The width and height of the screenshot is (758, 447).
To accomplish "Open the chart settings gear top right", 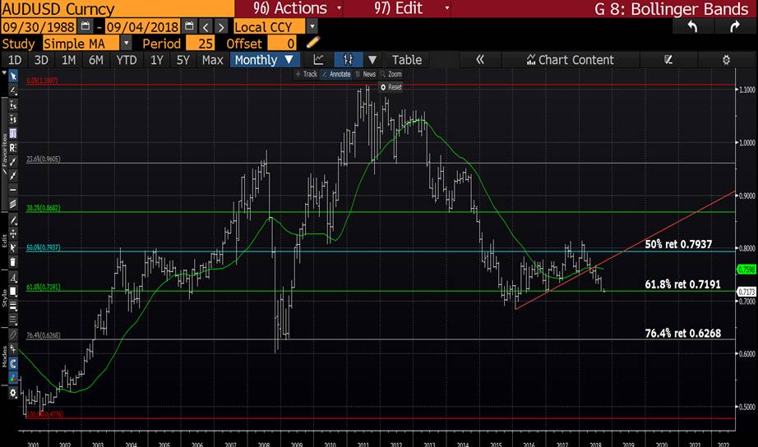I will pyautogui.click(x=726, y=60).
